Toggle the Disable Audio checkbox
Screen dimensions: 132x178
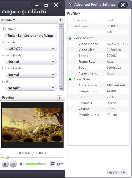[x=109, y=115]
